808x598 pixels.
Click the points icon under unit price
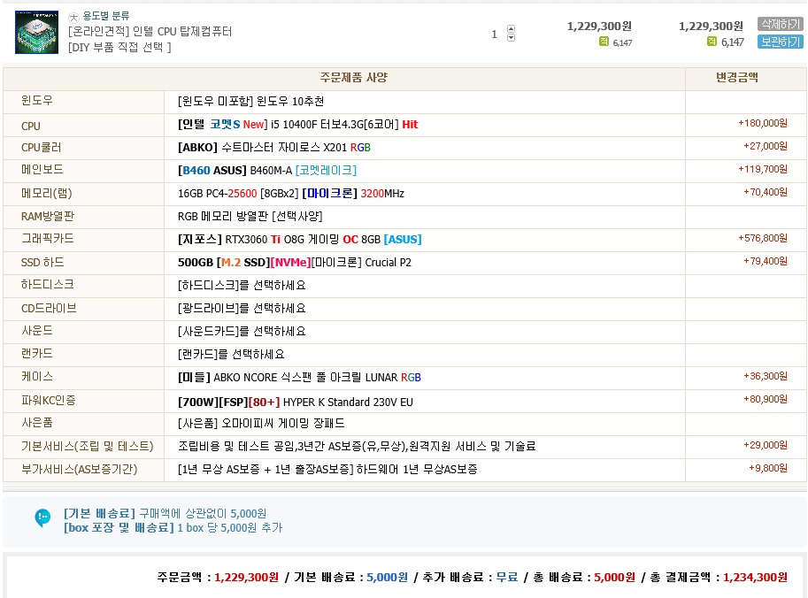pyautogui.click(x=604, y=42)
